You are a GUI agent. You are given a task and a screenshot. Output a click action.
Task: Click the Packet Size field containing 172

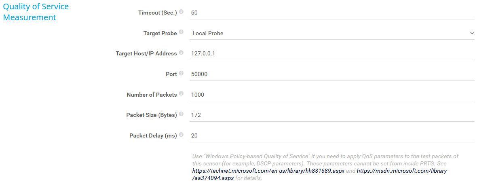[331, 115]
